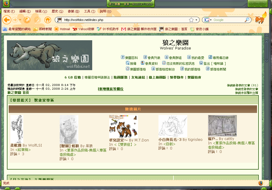Open the 說明 (H) menu
Viewport: 272px width, 190px height.
105,11
